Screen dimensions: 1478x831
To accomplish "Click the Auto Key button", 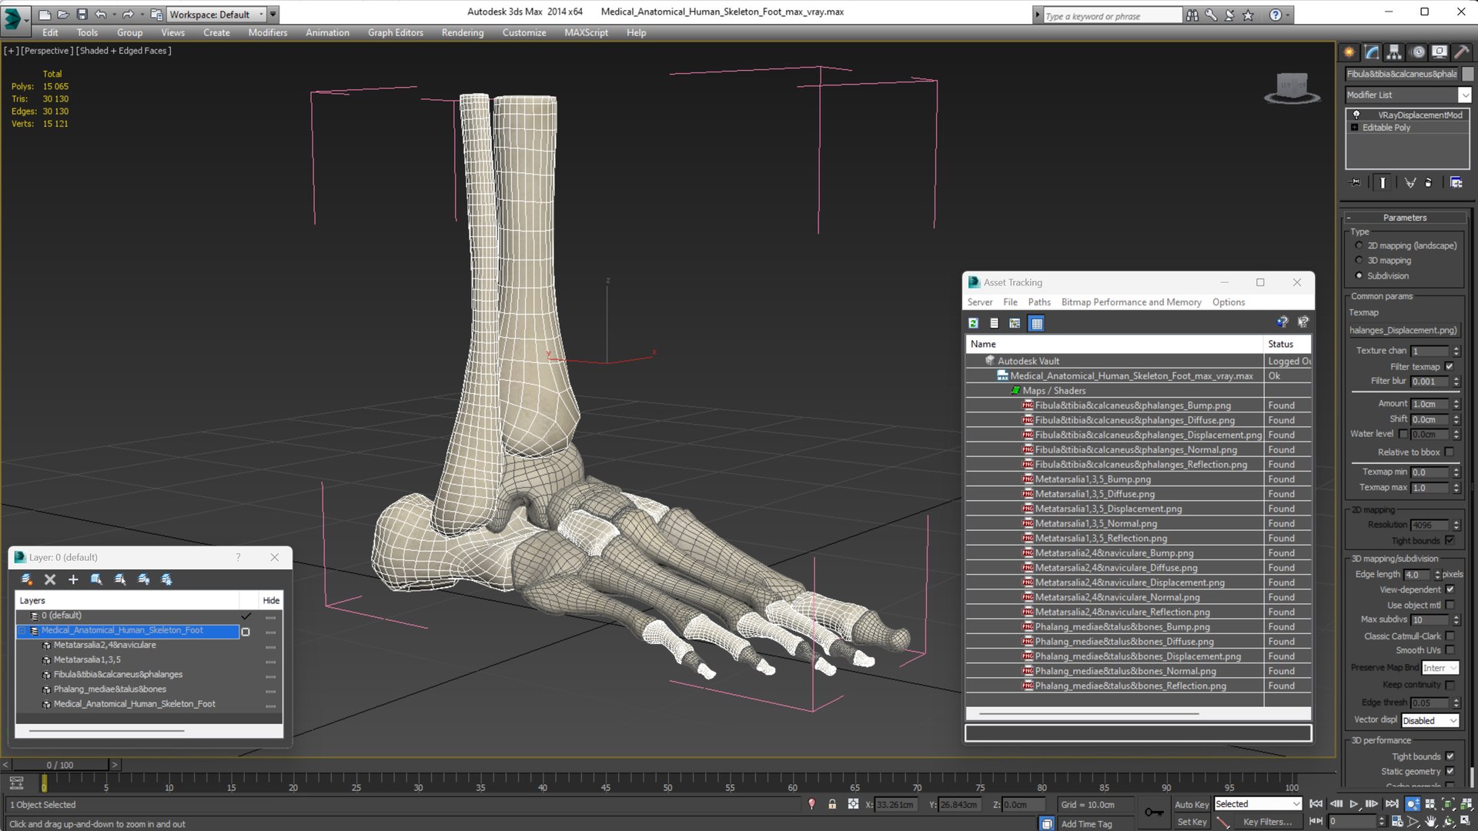I will (1191, 804).
